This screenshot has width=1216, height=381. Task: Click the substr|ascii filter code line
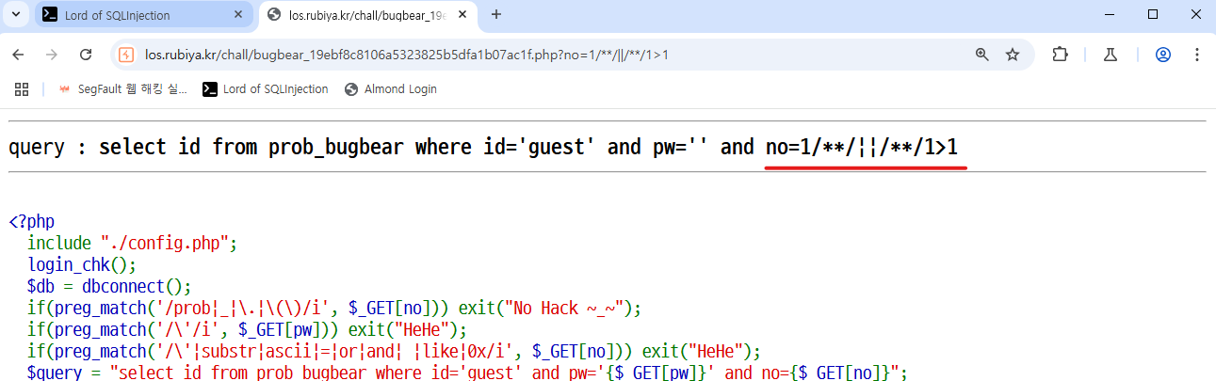point(394,352)
